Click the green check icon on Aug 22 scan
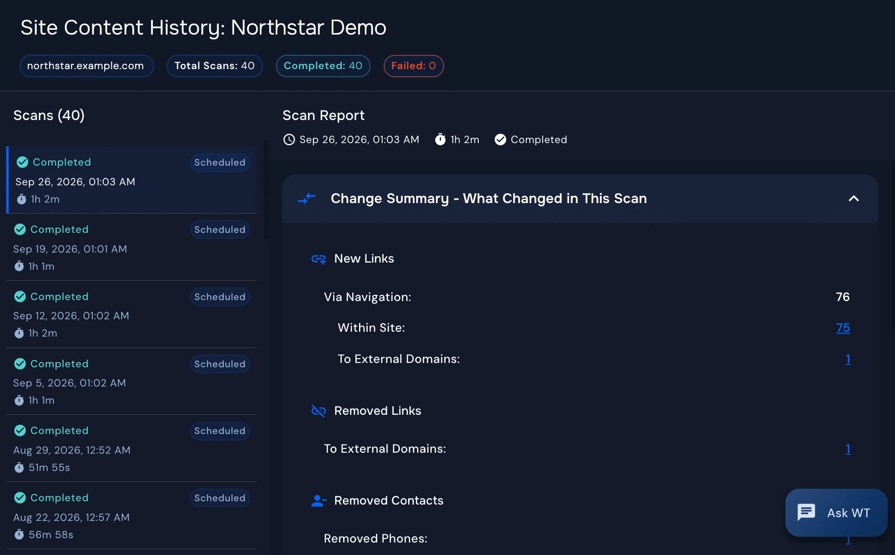This screenshot has height=555, width=895. (20, 498)
